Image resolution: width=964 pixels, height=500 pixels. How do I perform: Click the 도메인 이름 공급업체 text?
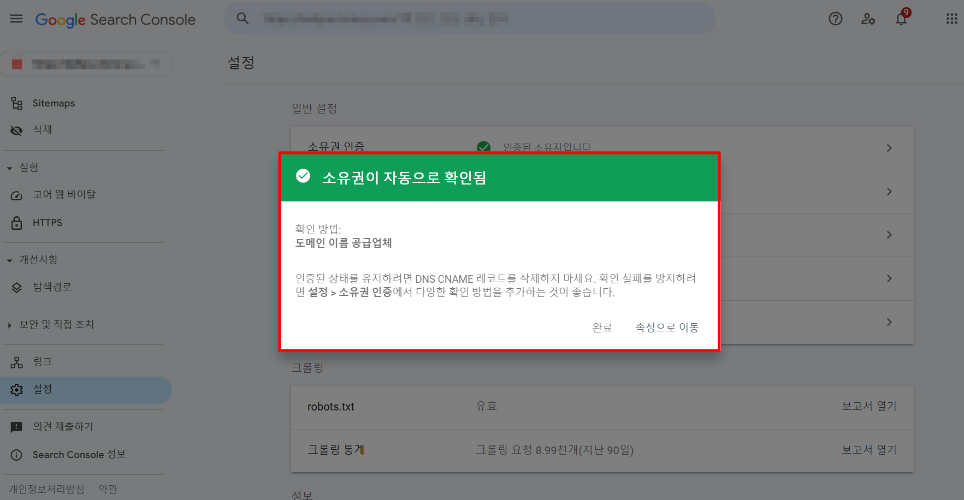click(344, 243)
